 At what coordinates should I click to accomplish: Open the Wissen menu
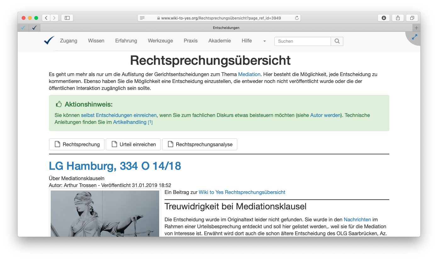96,41
